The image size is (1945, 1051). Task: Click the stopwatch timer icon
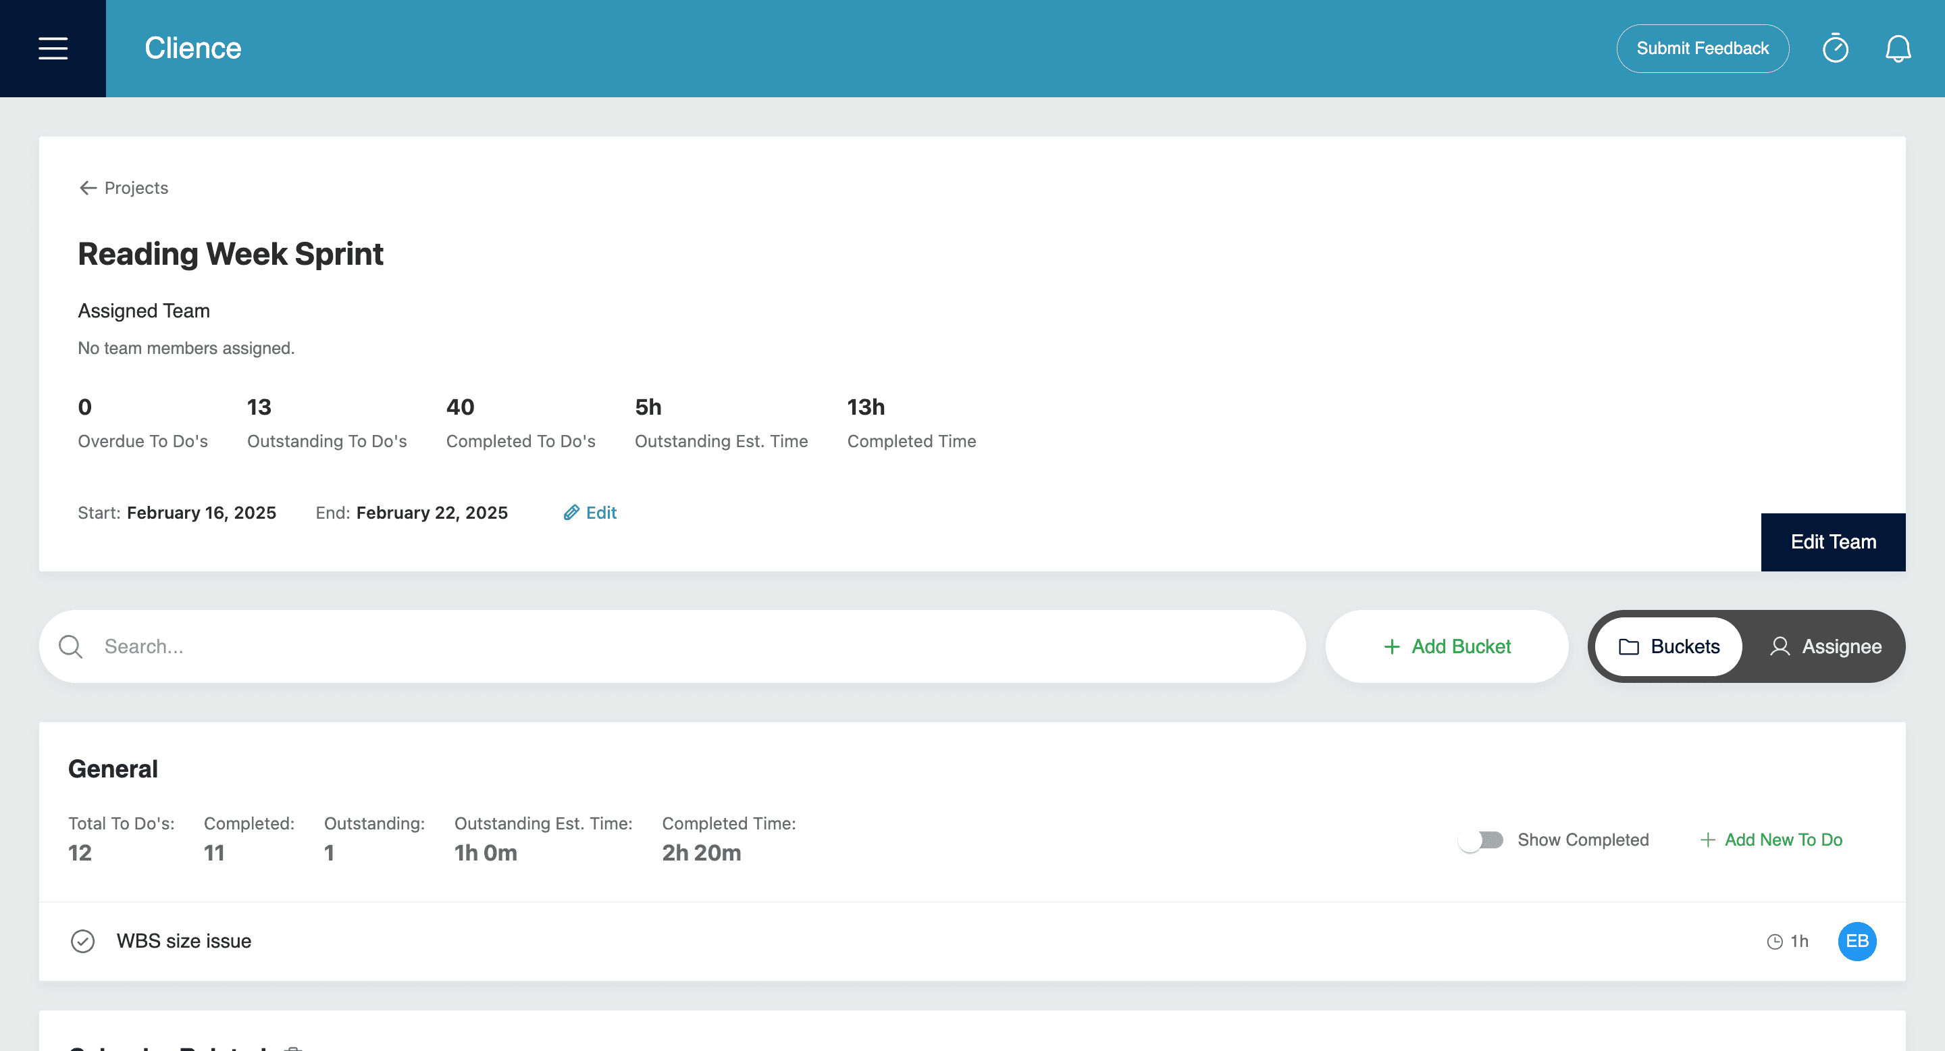[x=1835, y=49]
